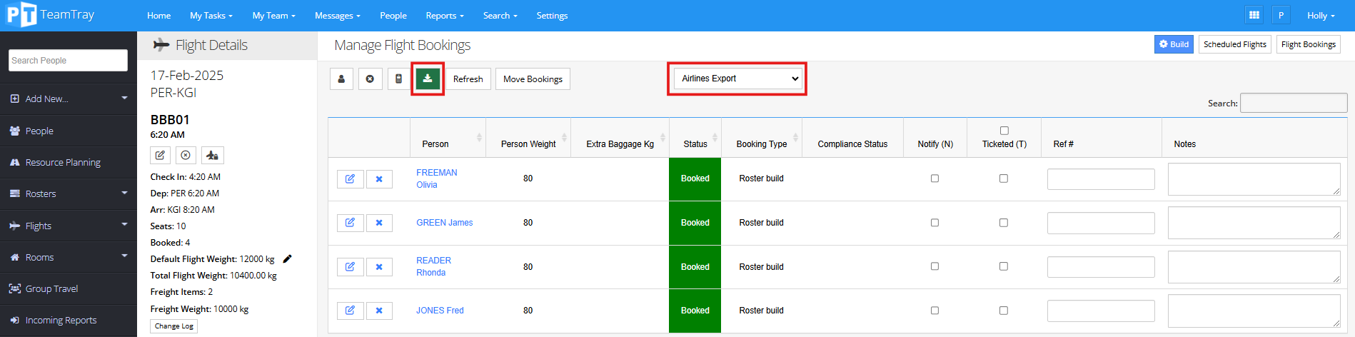Click the calculator icon in the bookings toolbar
Image resolution: width=1355 pixels, height=337 pixels.
pos(398,79)
